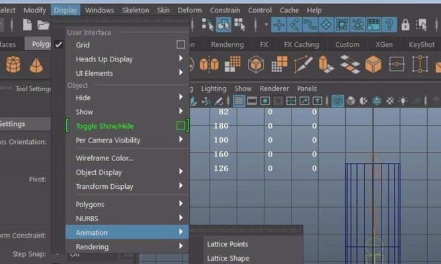Click the question mark help icon
The height and width of the screenshot is (264, 441).
(389, 24)
